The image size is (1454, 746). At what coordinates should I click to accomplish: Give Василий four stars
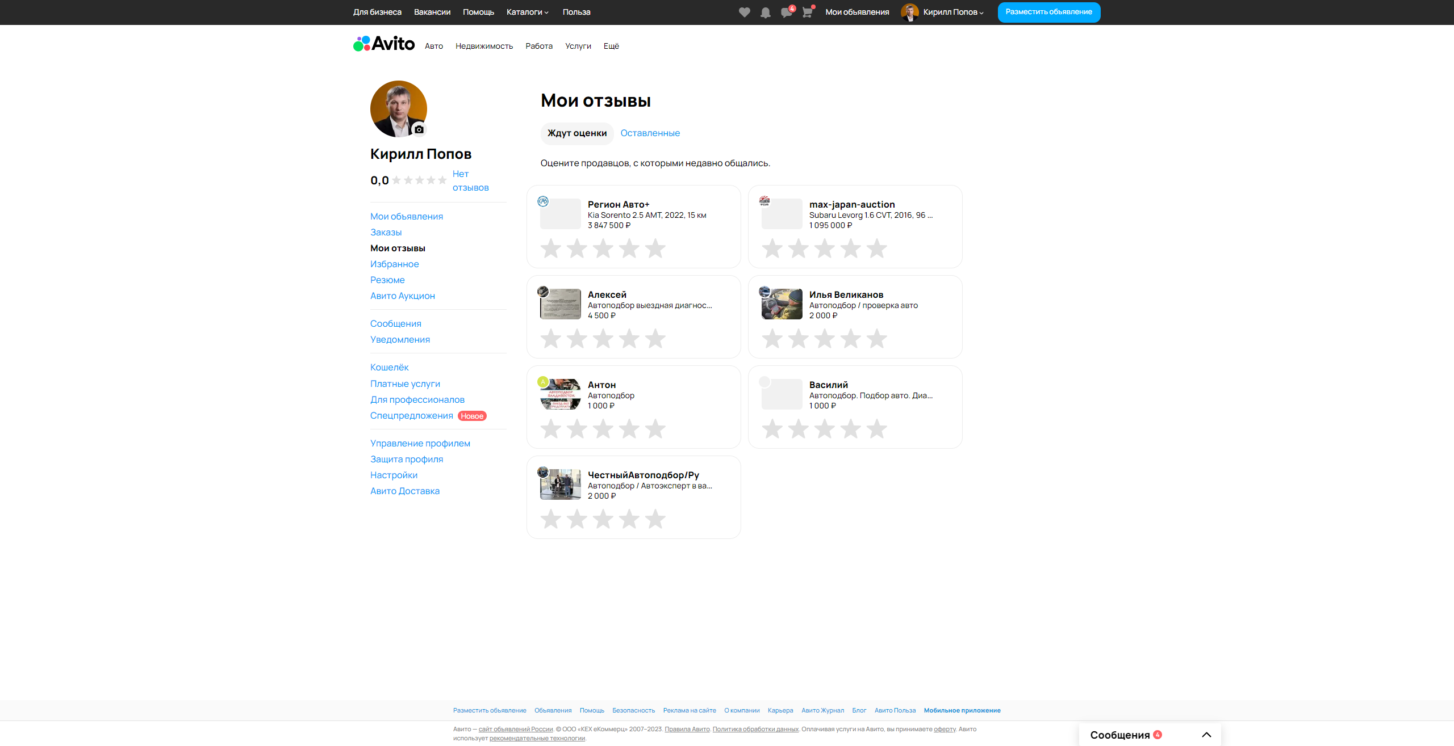tap(851, 429)
